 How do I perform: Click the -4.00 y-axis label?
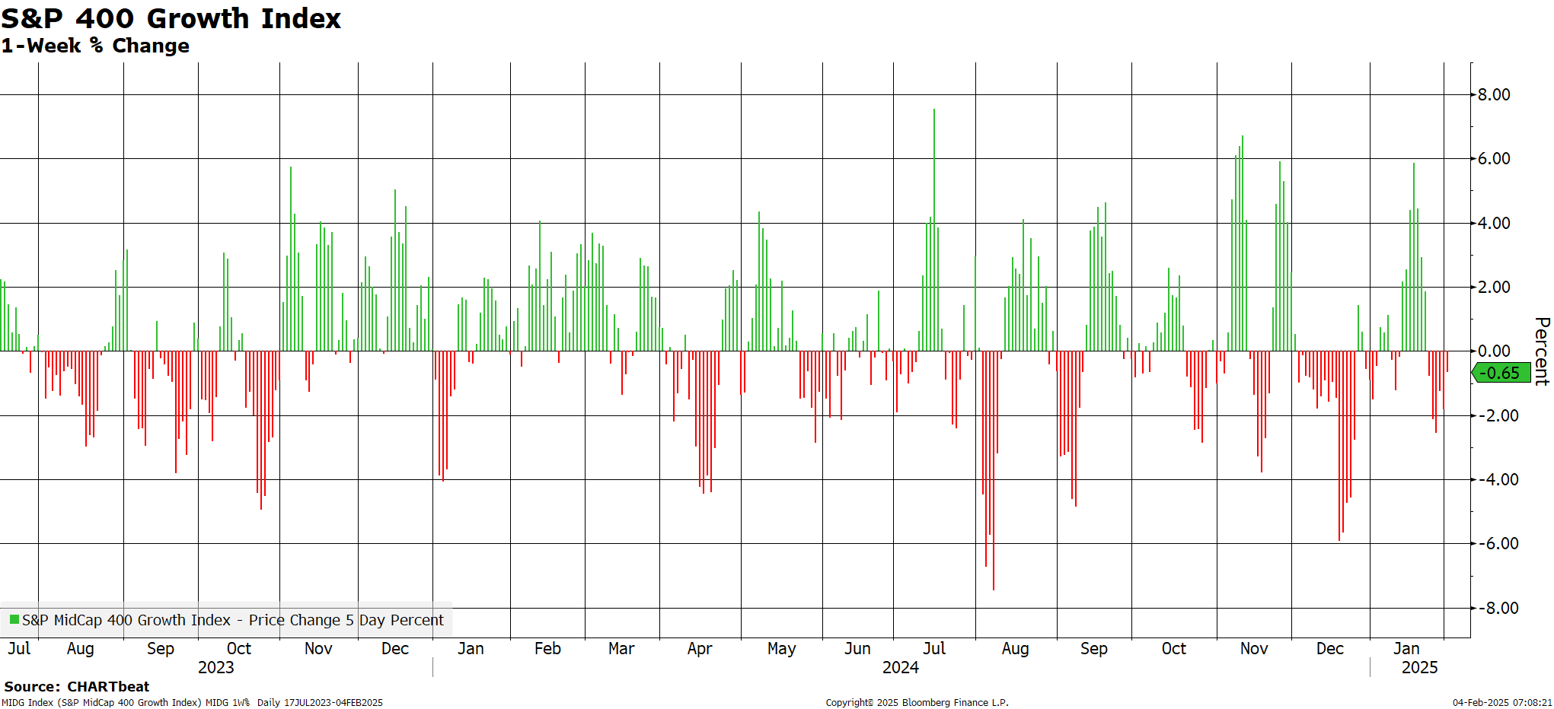(x=1498, y=479)
